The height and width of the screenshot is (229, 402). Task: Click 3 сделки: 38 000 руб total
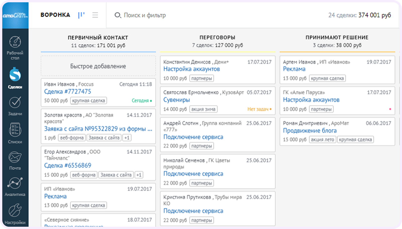(337, 45)
